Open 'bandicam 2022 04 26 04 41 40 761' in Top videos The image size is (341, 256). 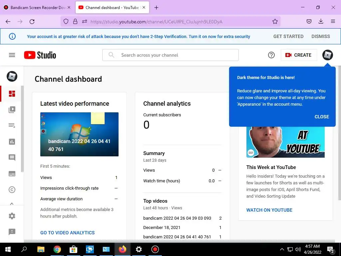(x=177, y=237)
